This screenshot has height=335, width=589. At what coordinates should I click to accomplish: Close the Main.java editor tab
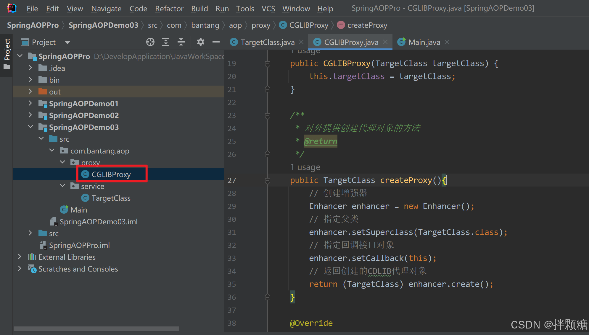pyautogui.click(x=447, y=42)
